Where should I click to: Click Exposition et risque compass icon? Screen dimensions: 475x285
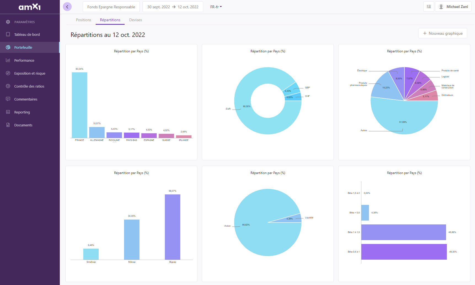point(8,73)
